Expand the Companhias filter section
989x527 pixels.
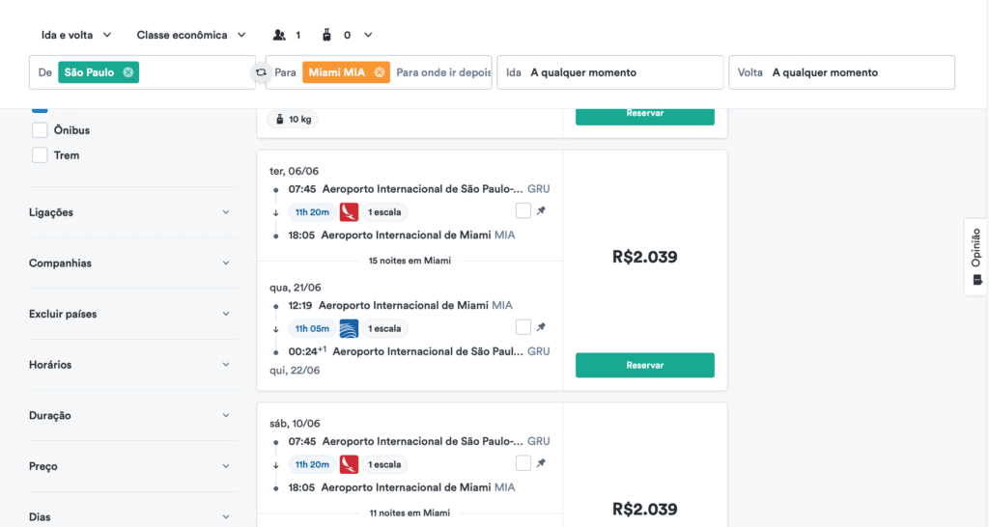point(130,263)
